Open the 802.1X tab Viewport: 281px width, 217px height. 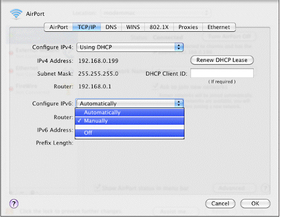[x=159, y=27]
